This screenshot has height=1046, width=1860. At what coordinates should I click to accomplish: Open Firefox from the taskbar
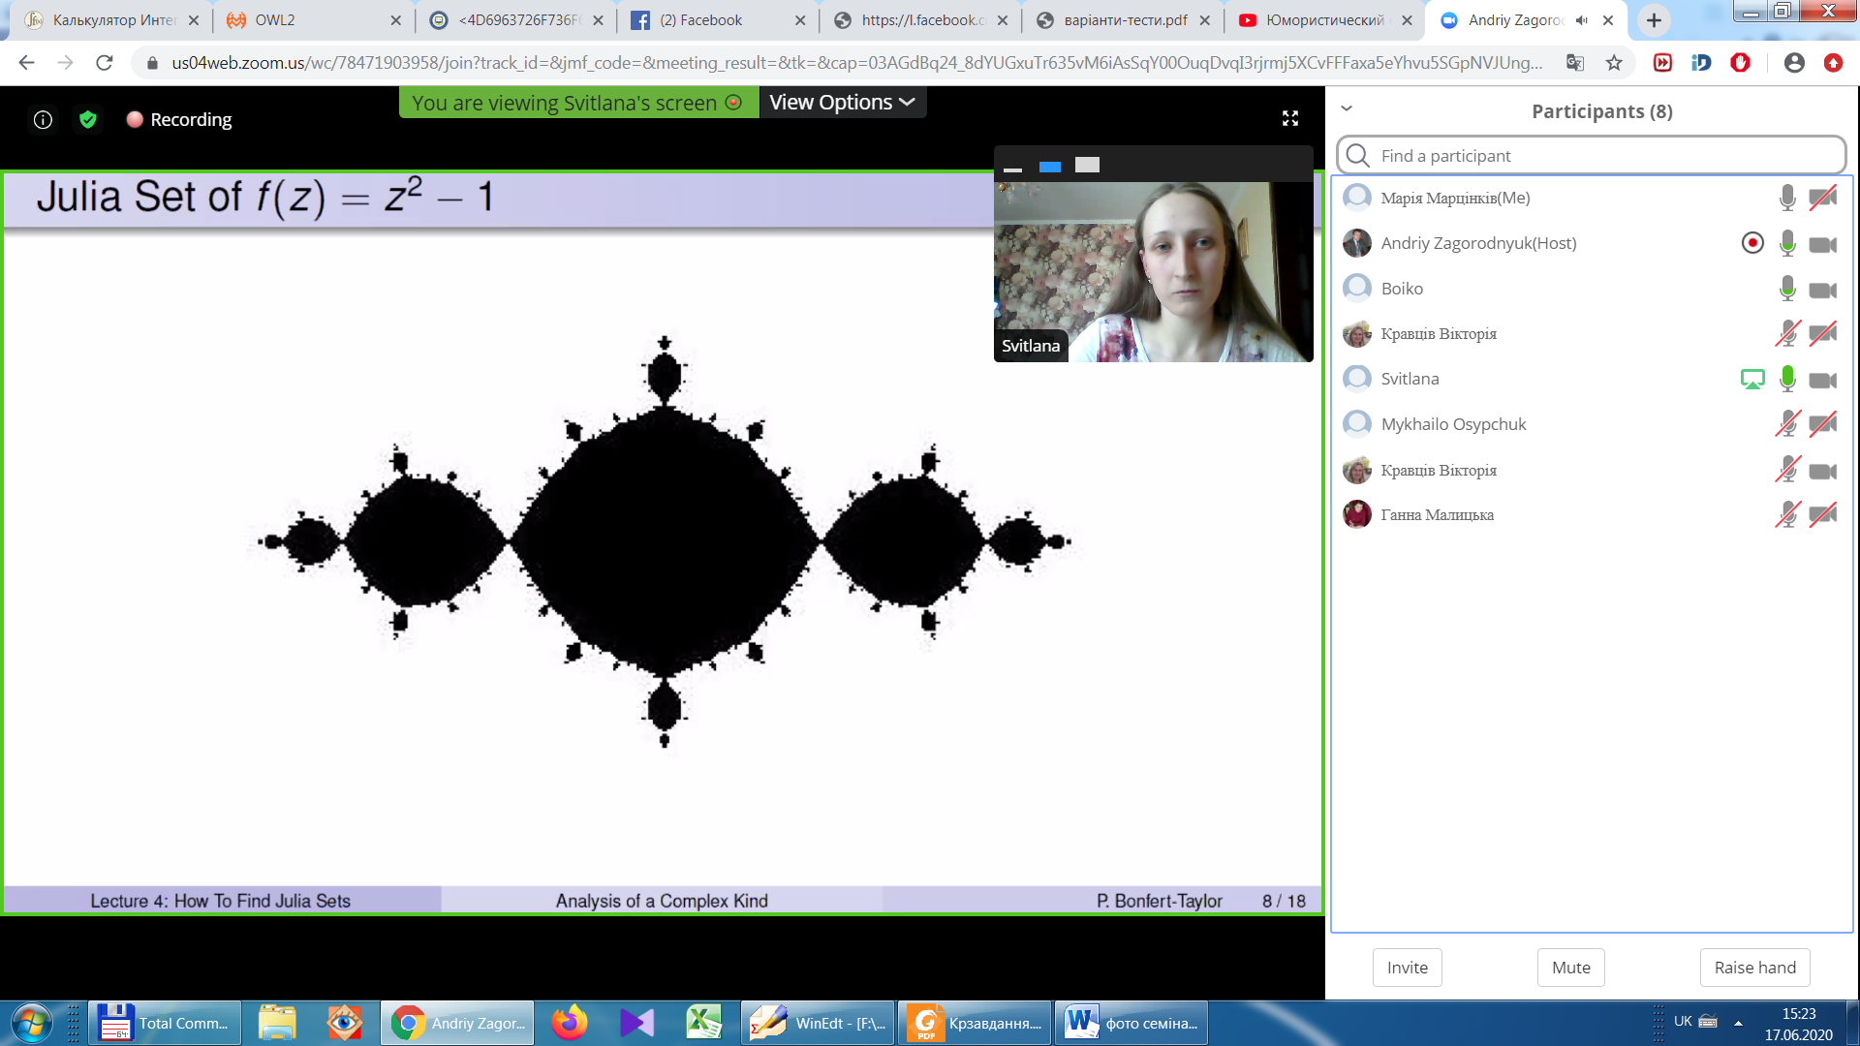570,1023
